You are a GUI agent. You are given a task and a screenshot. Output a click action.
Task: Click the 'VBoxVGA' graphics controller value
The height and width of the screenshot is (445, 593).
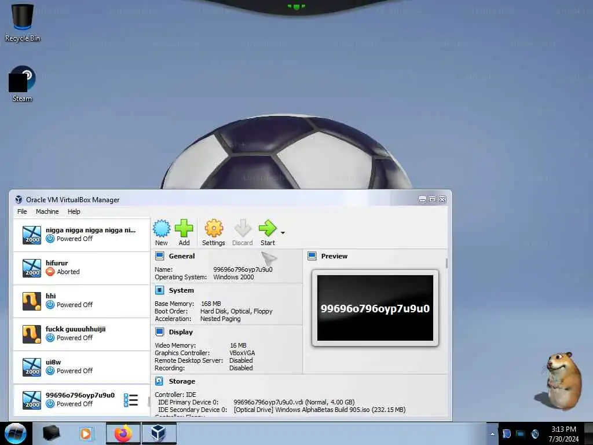242,353
